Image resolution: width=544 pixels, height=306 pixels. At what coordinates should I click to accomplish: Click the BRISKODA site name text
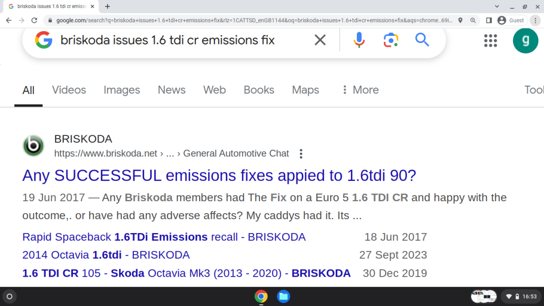click(83, 139)
